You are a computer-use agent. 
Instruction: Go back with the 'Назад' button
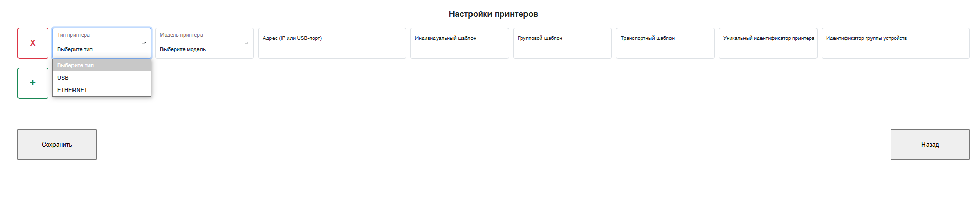tap(930, 145)
